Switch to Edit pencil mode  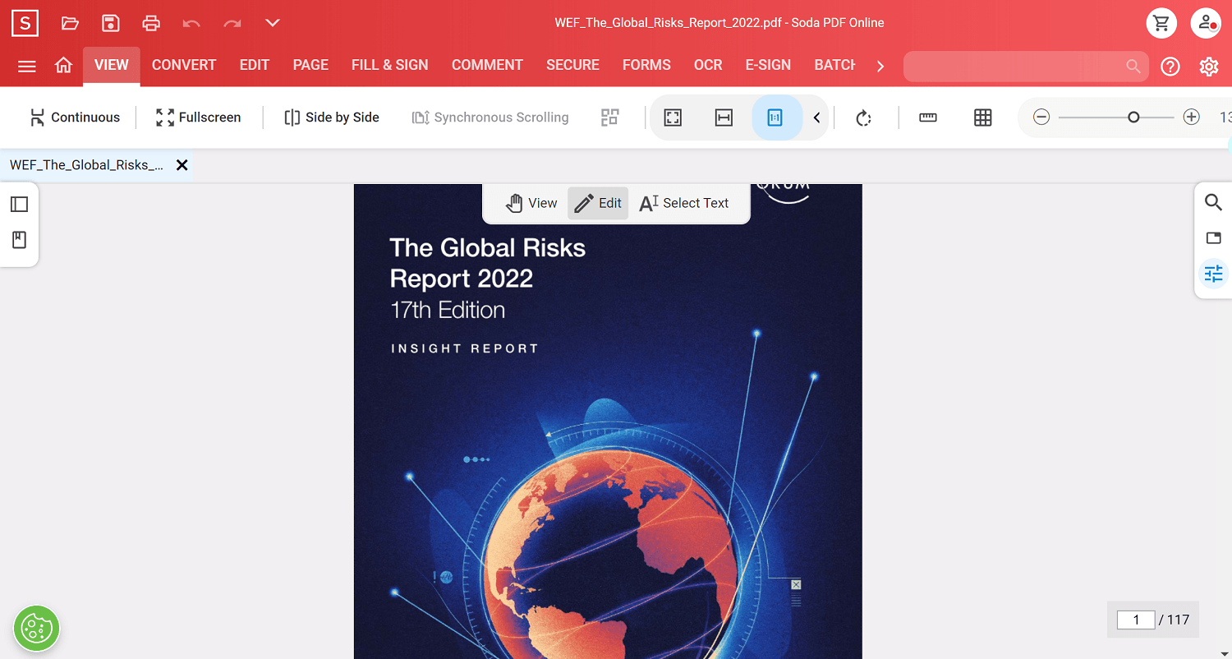pyautogui.click(x=598, y=203)
